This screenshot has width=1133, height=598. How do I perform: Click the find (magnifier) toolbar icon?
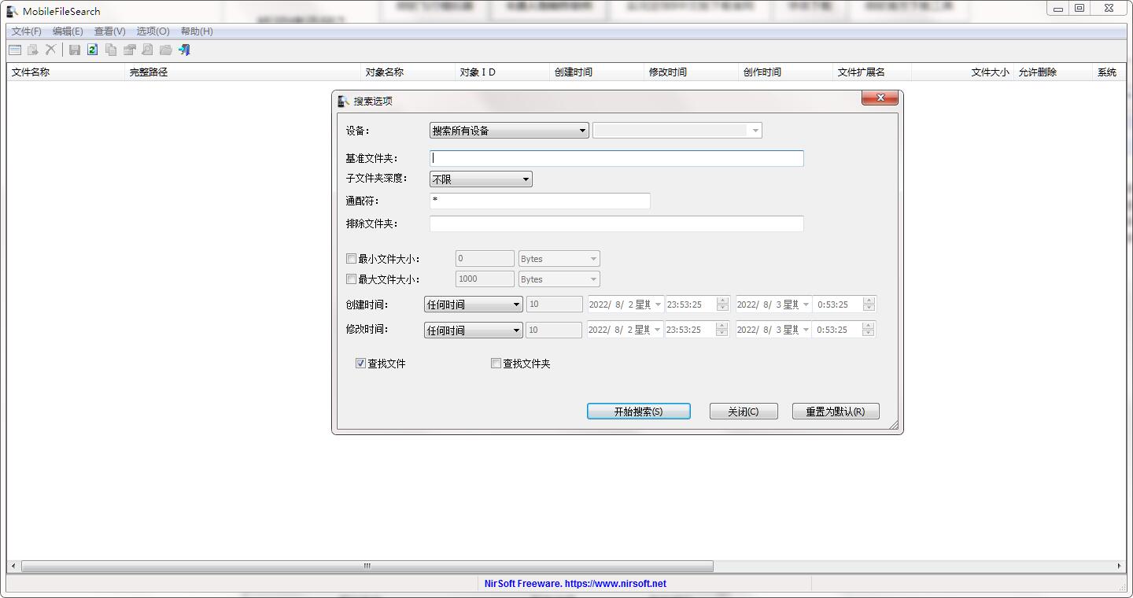[147, 50]
